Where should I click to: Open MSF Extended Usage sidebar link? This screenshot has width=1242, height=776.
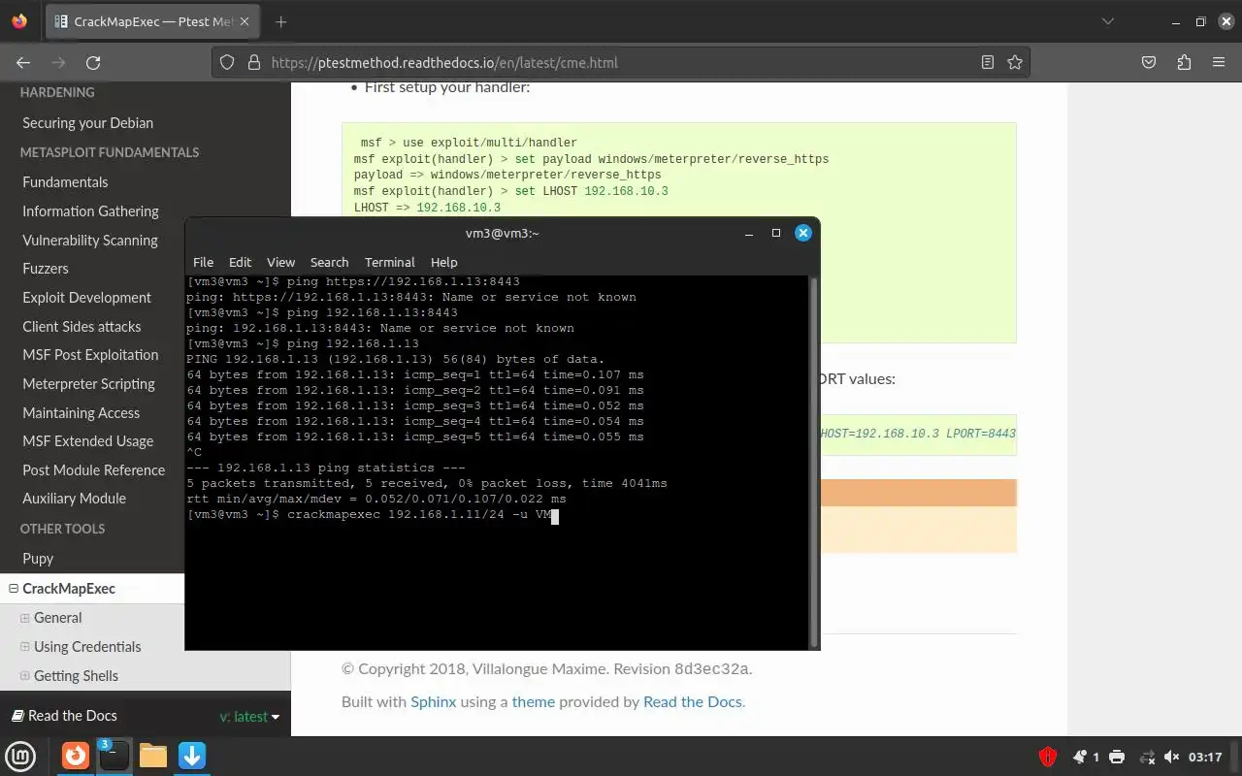coord(87,441)
